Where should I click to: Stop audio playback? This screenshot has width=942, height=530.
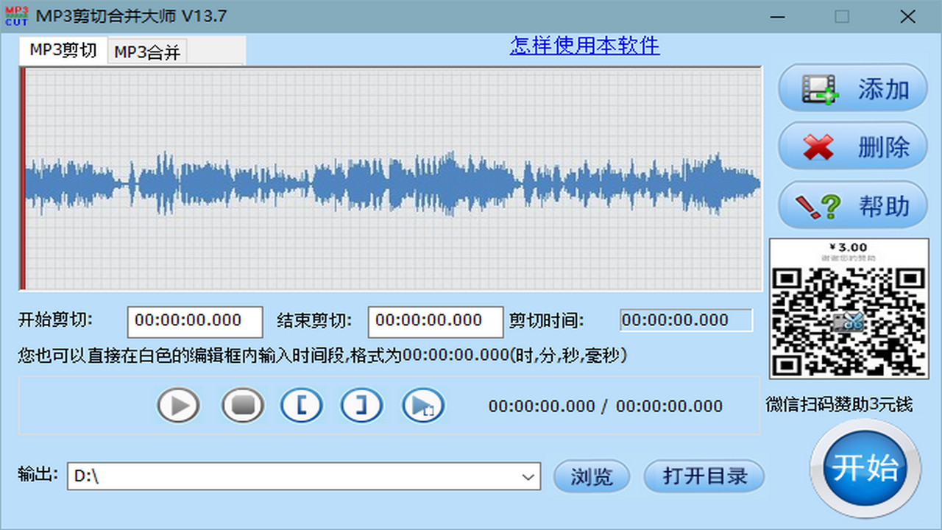[243, 406]
